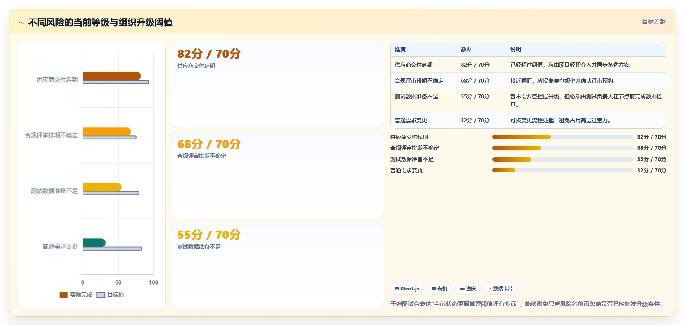Viewport: 684px width, 325px height.
Task: Click the gray 目标值 legend swatch
Action: pyautogui.click(x=101, y=295)
